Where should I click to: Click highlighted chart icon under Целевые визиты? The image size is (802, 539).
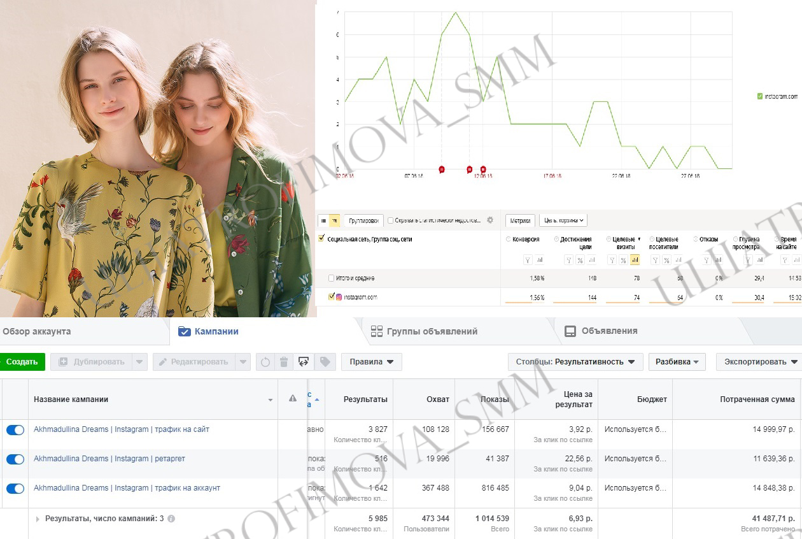click(x=635, y=260)
